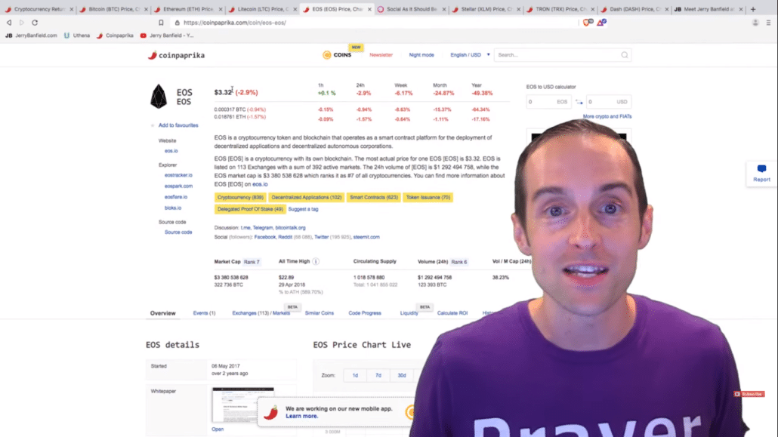Open More crypto and FIATs link
This screenshot has width=778, height=437.
tap(607, 116)
